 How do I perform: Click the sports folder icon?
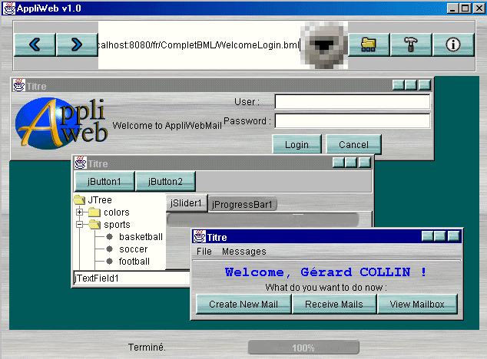(x=94, y=224)
